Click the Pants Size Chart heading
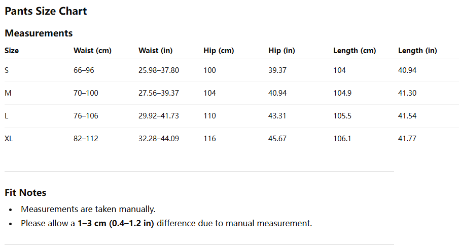The image size is (459, 249). coord(46,11)
